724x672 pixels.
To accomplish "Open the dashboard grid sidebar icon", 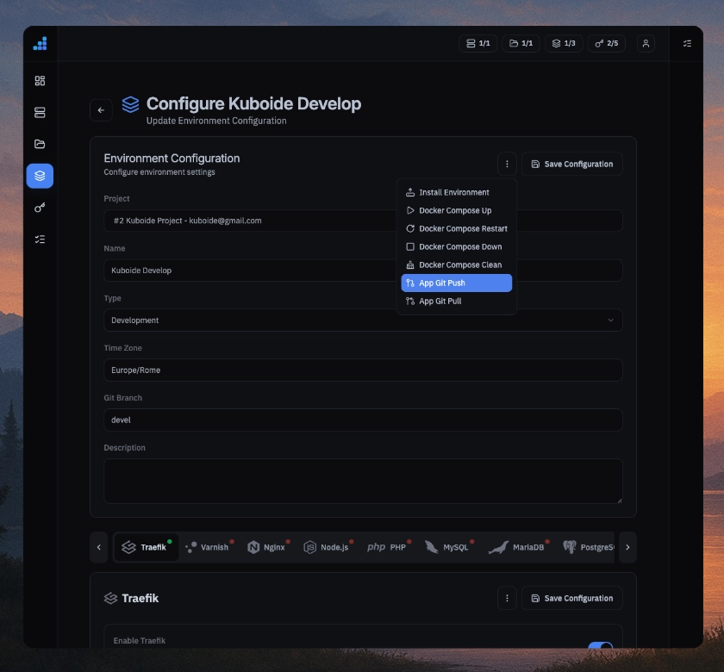I will coord(40,81).
